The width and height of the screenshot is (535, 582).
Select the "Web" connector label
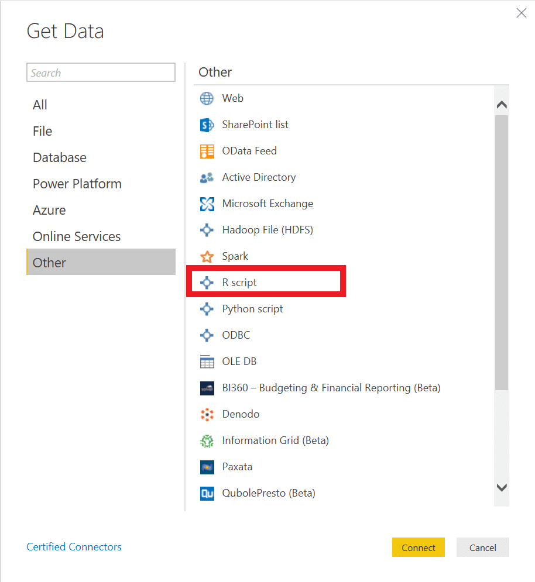(x=233, y=98)
